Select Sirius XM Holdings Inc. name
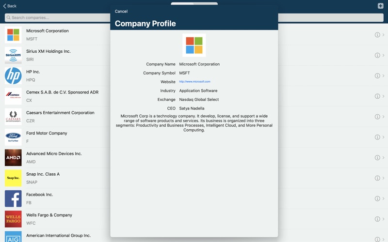The width and height of the screenshot is (388, 242). pyautogui.click(x=48, y=51)
